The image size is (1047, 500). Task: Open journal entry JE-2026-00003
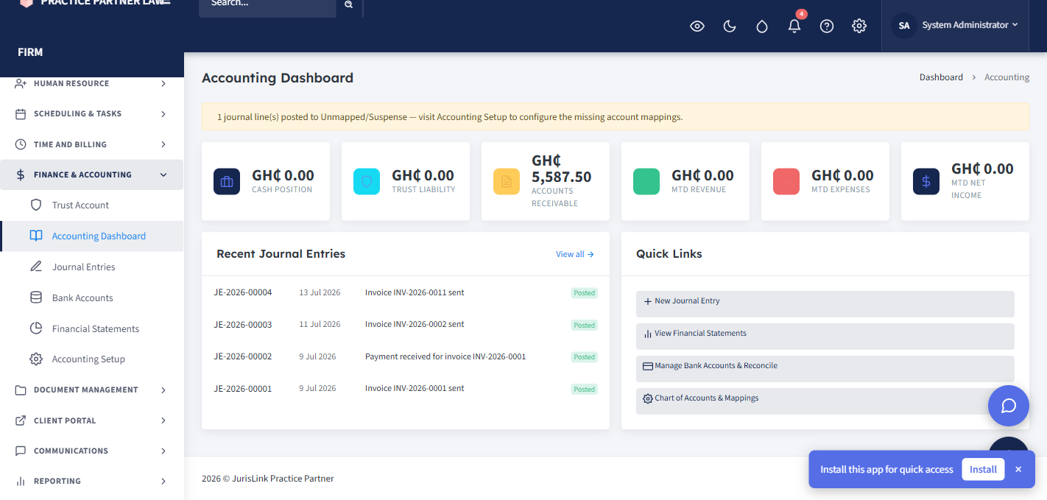tap(243, 325)
